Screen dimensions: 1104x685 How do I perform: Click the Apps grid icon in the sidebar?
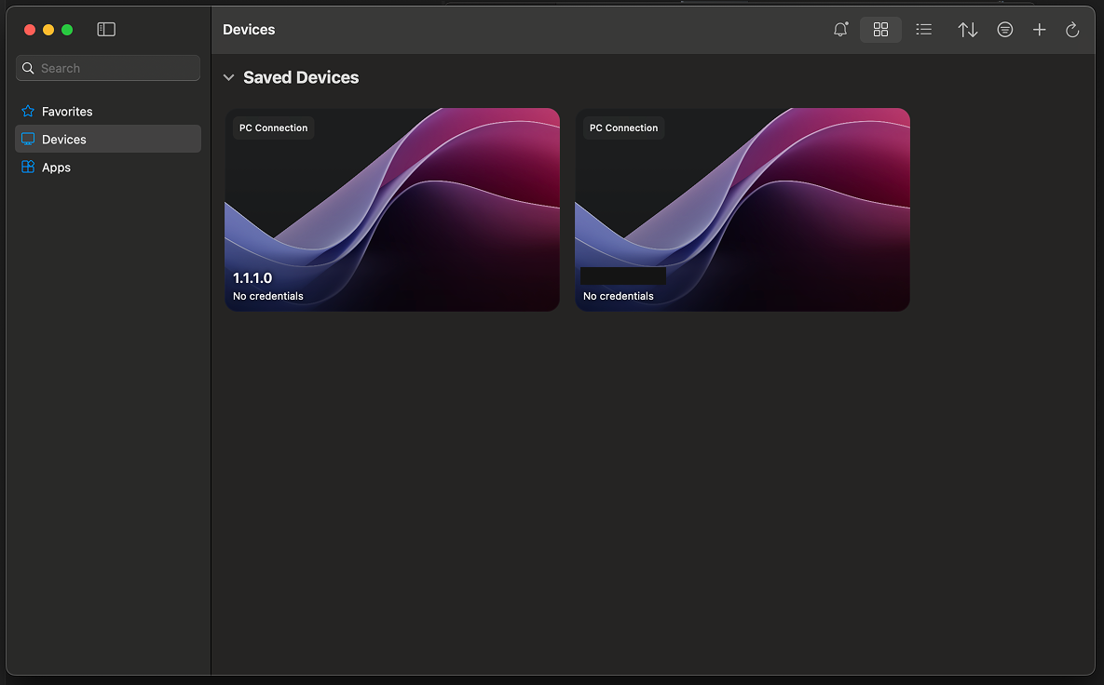(x=27, y=168)
